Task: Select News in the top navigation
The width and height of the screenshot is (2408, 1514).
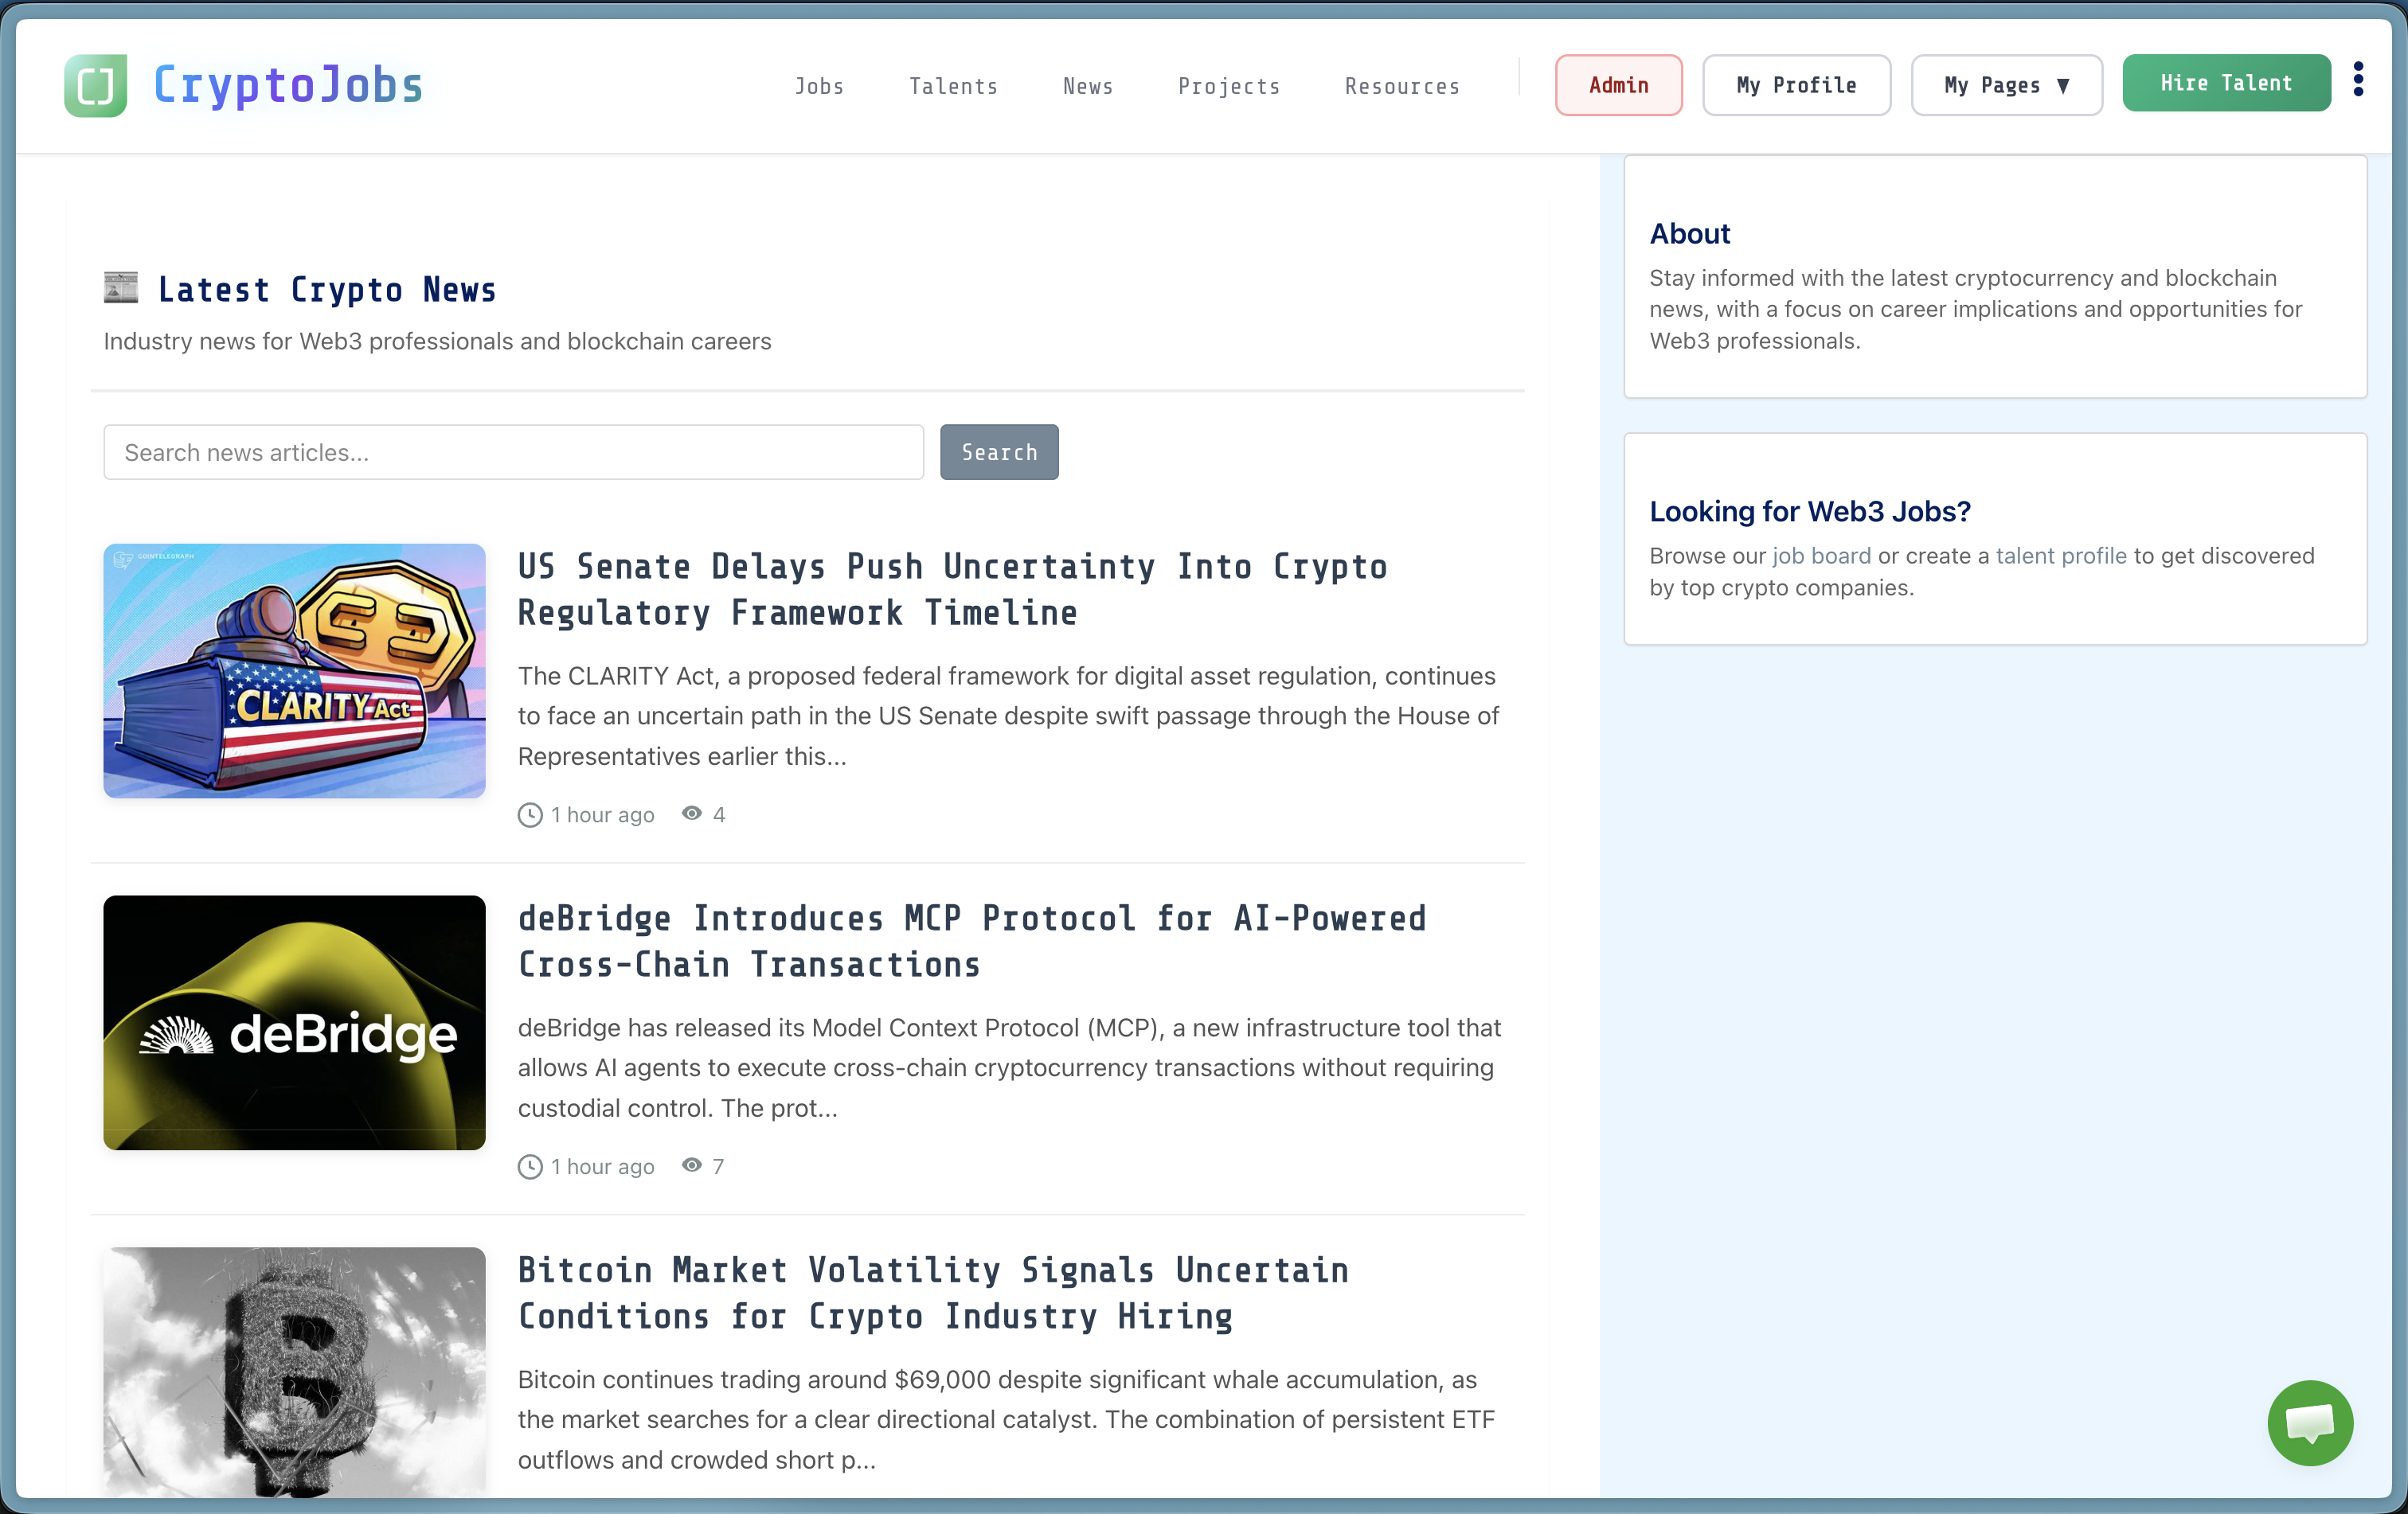Action: [x=1088, y=87]
